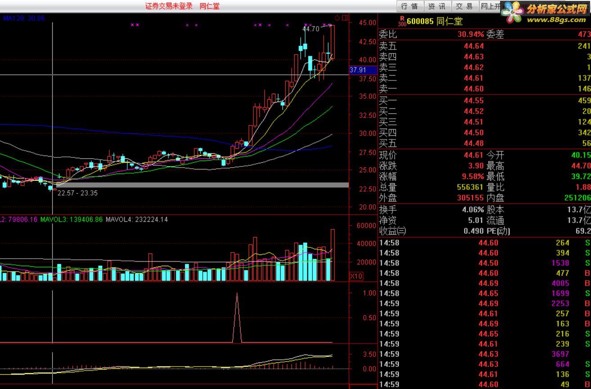Select the 买一 bid row at 44.55
The width and height of the screenshot is (591, 389).
point(485,101)
